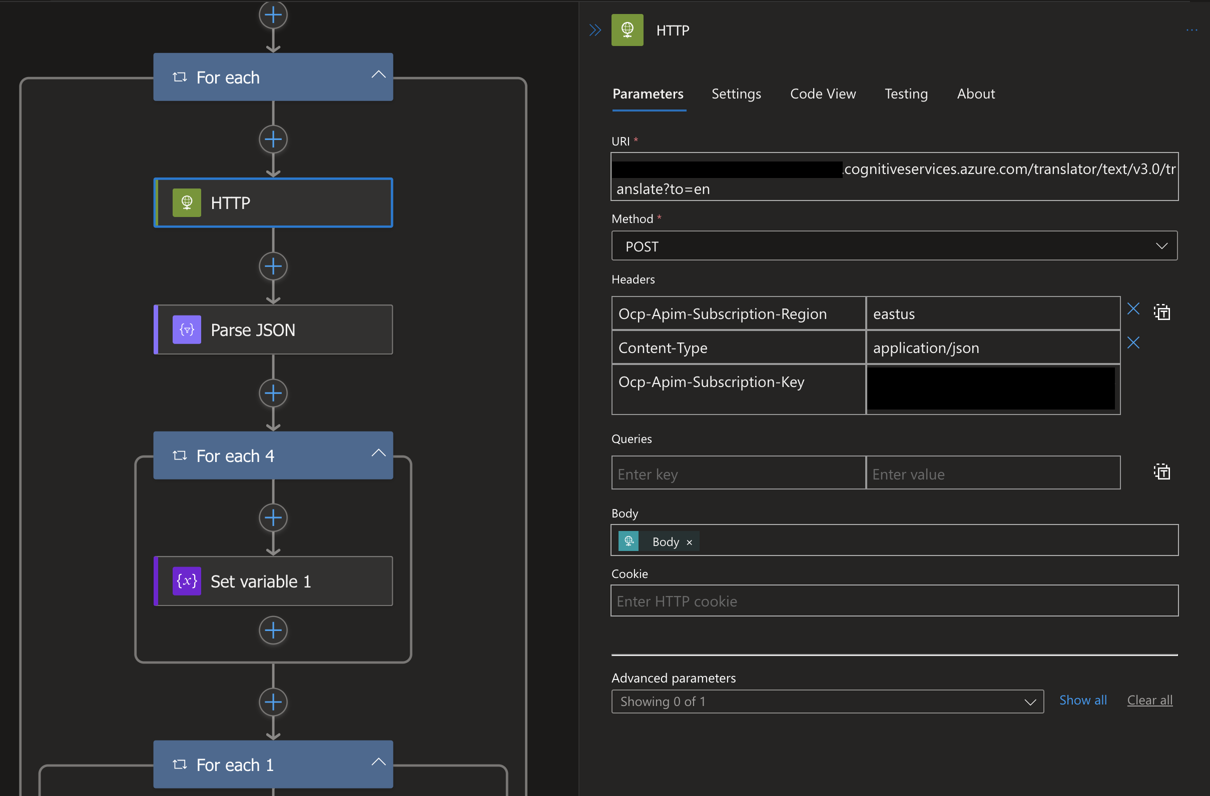Viewport: 1210px width, 796px height.
Task: Collapse the HTTP details panel chevrons
Action: coord(595,30)
